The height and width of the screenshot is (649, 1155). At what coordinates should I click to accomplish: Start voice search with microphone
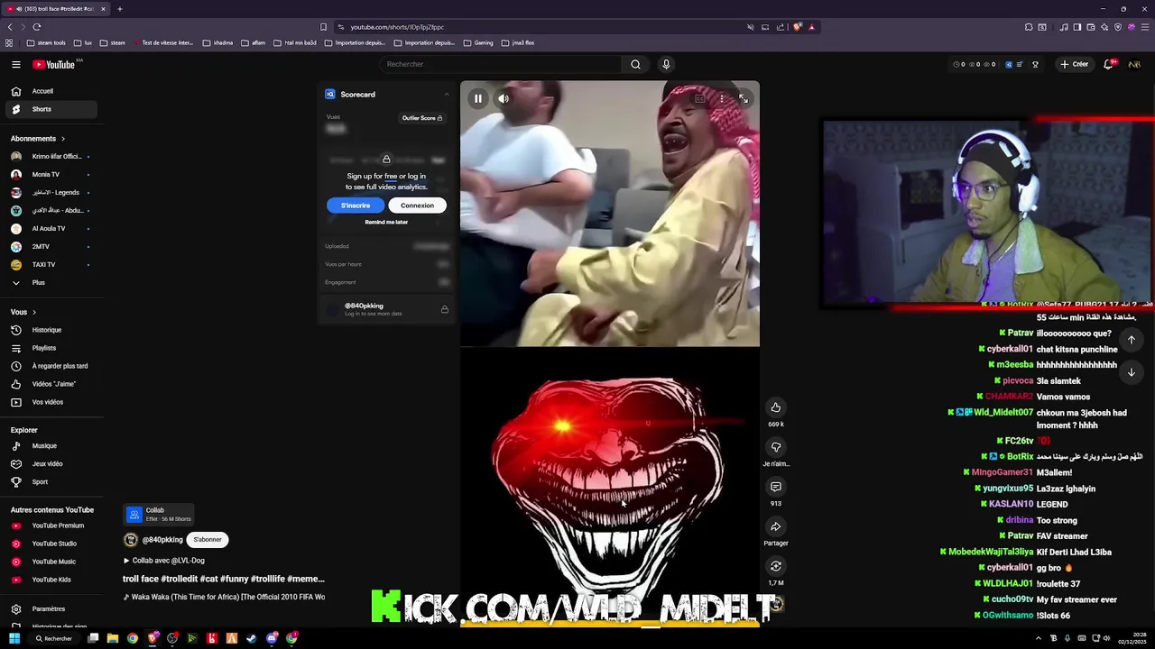point(666,64)
